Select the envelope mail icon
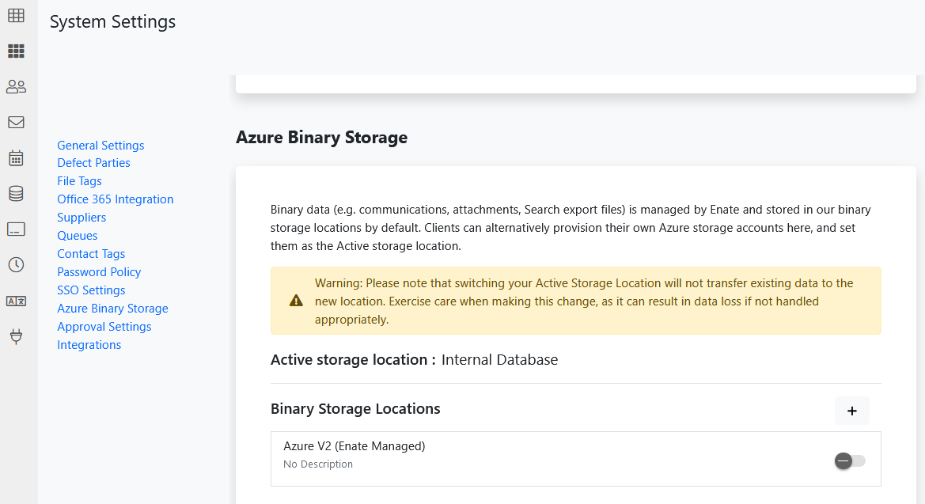 [16, 123]
